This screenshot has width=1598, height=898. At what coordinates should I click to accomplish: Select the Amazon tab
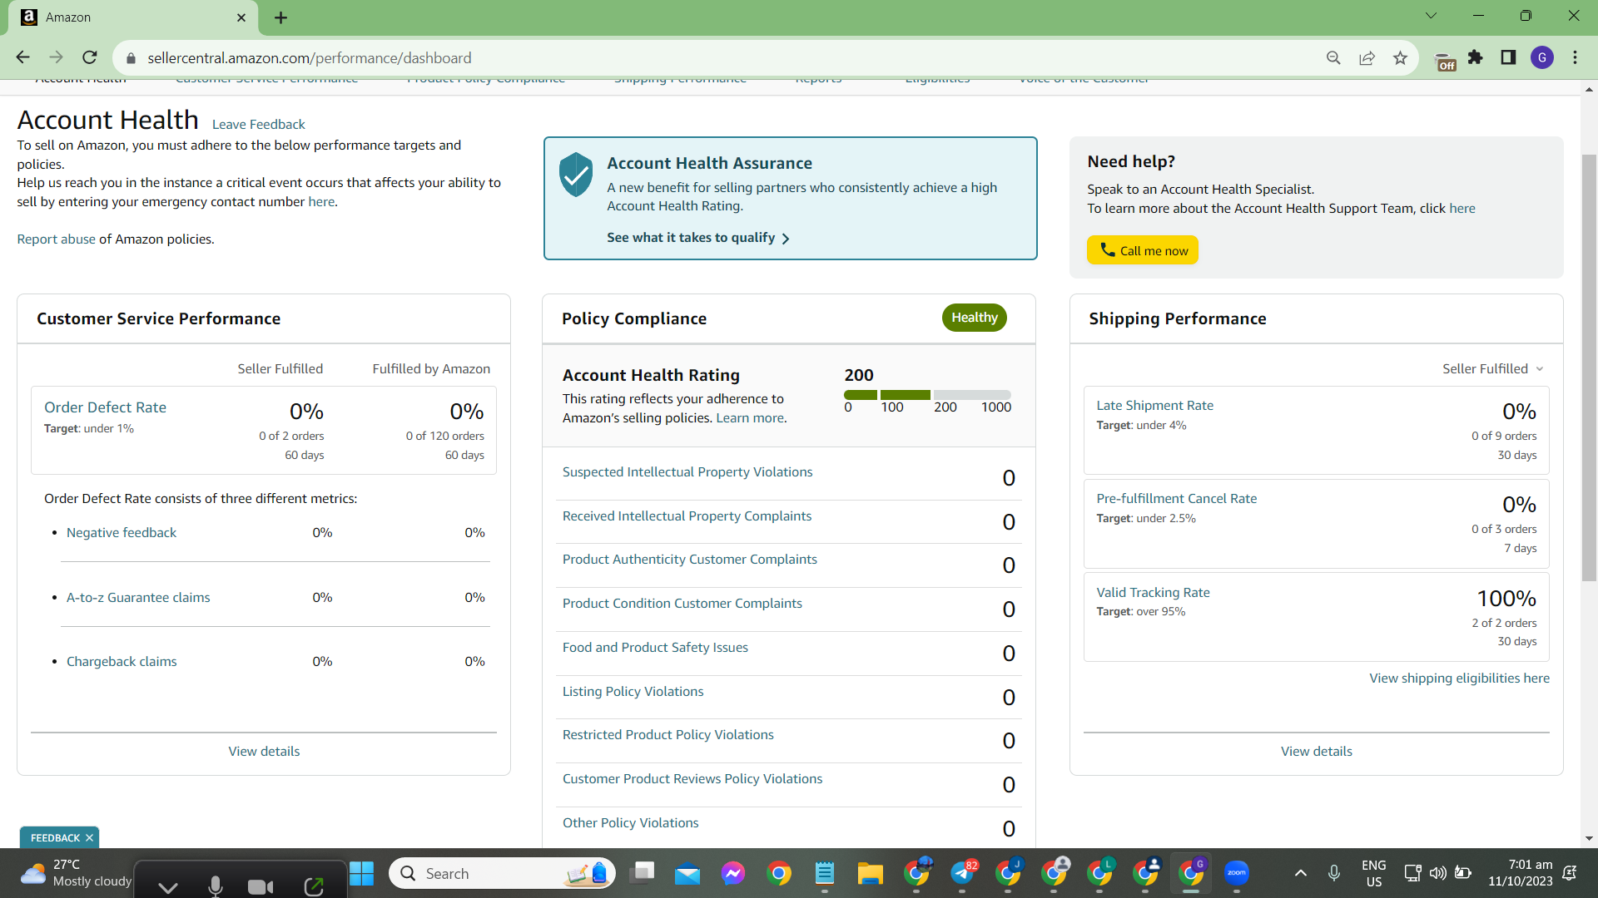coord(133,17)
